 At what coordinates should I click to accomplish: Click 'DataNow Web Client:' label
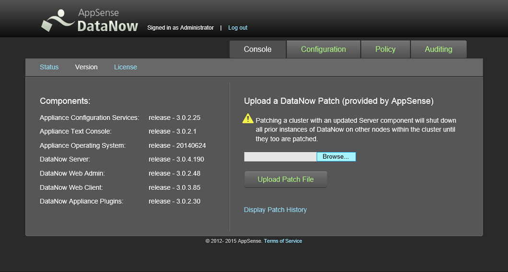[71, 188]
